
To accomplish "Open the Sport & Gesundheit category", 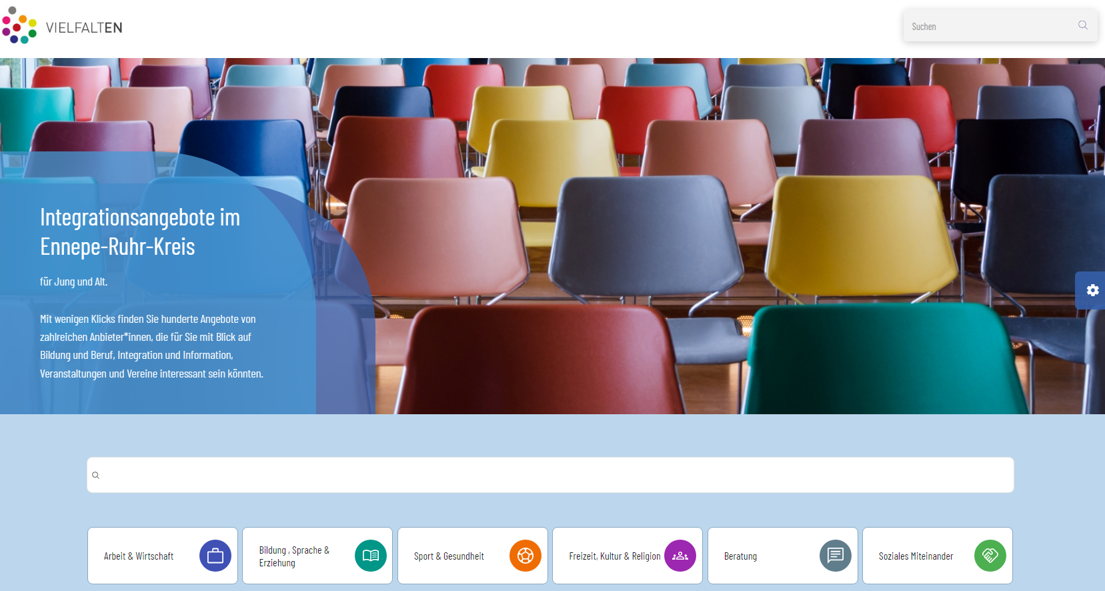I will click(473, 556).
